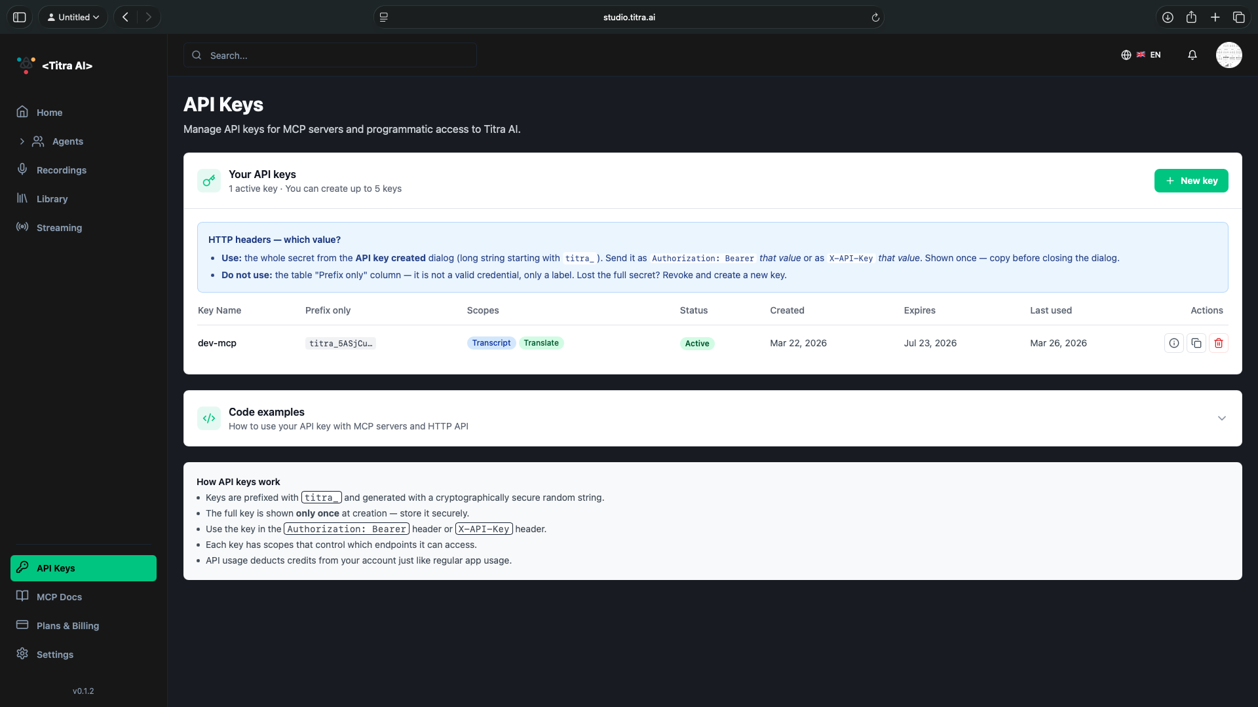
Task: Click the Library books icon
Action: tap(22, 198)
